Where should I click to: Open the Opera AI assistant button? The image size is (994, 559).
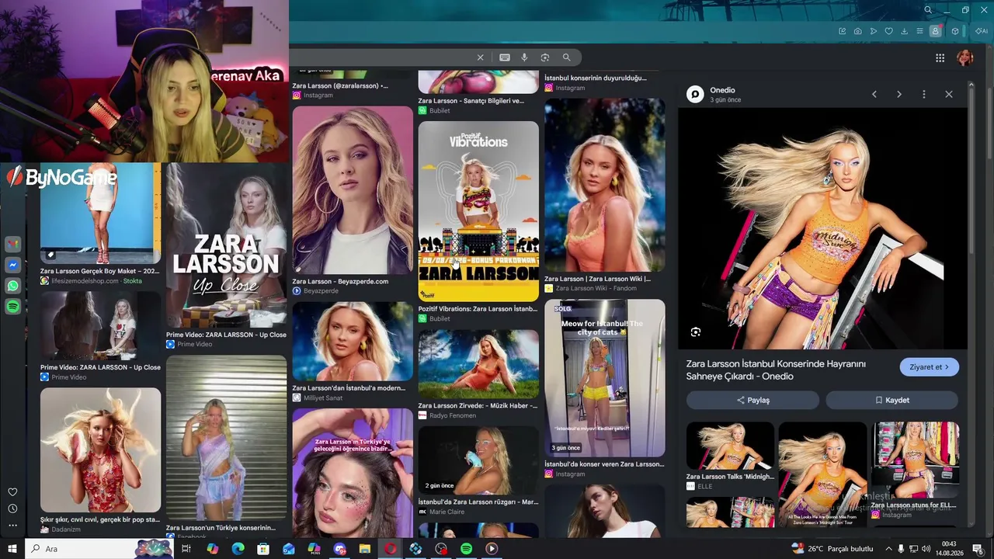click(982, 31)
